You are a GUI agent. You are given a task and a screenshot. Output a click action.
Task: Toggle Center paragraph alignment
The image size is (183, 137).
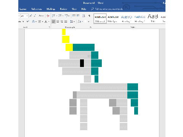coord(58,21)
